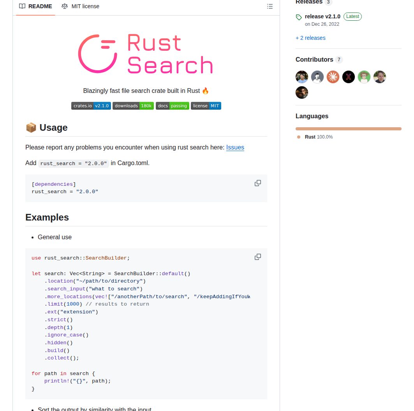Click the book icon next to README

22,6
